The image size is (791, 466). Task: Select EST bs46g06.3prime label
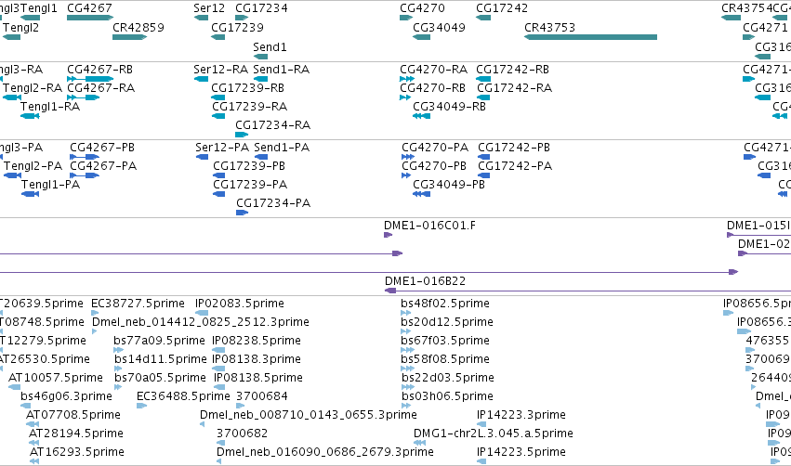pos(66,396)
